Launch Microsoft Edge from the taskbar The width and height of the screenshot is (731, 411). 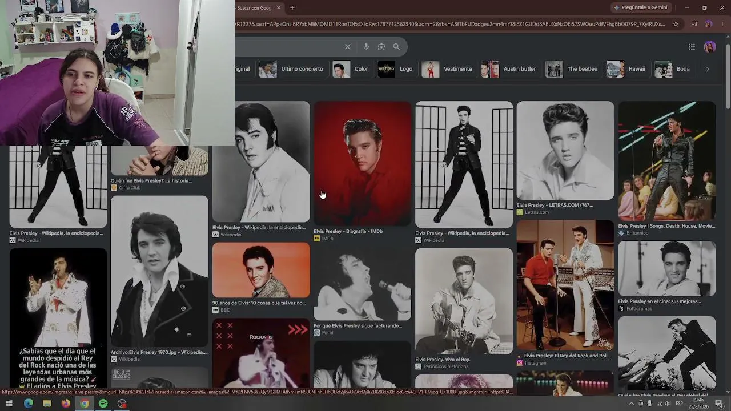[x=29, y=404]
